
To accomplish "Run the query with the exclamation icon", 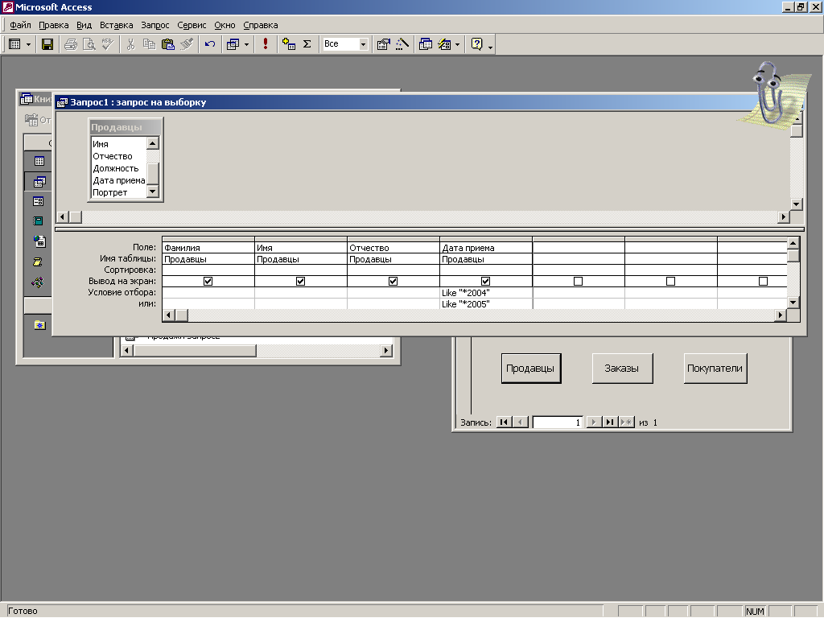I will 266,44.
